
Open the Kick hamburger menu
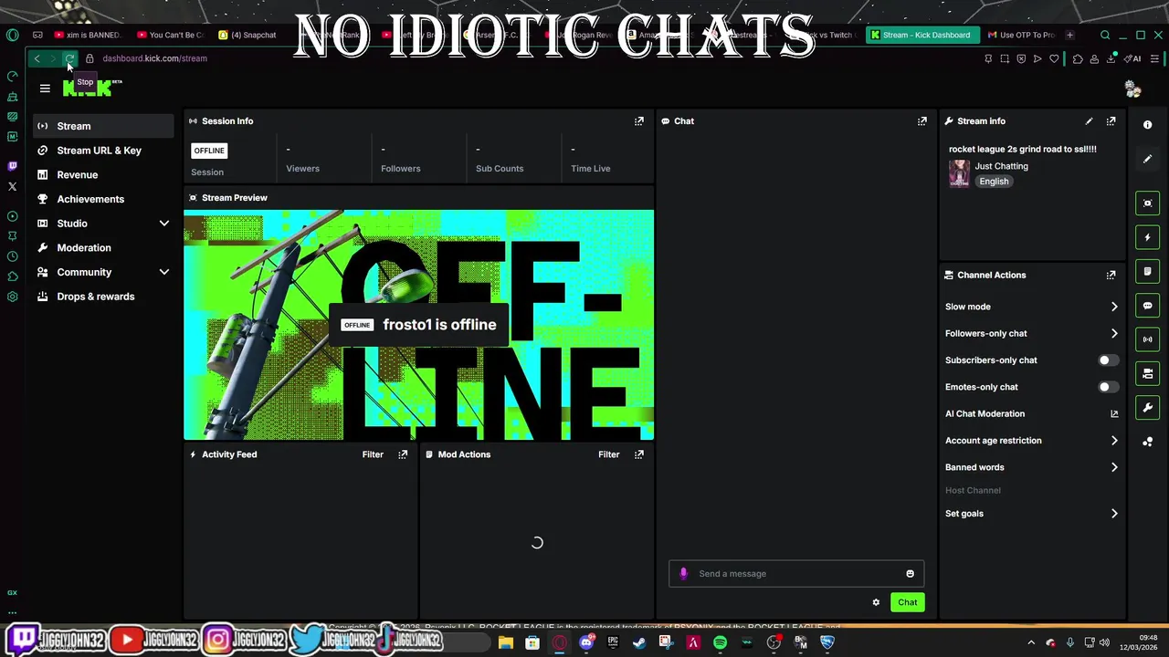pyautogui.click(x=45, y=89)
